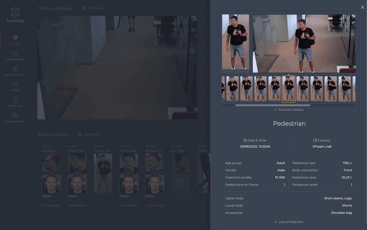Screen dimensions: 367x230
Task: Click the Pedestrians on frame label
Action: tap(241, 185)
